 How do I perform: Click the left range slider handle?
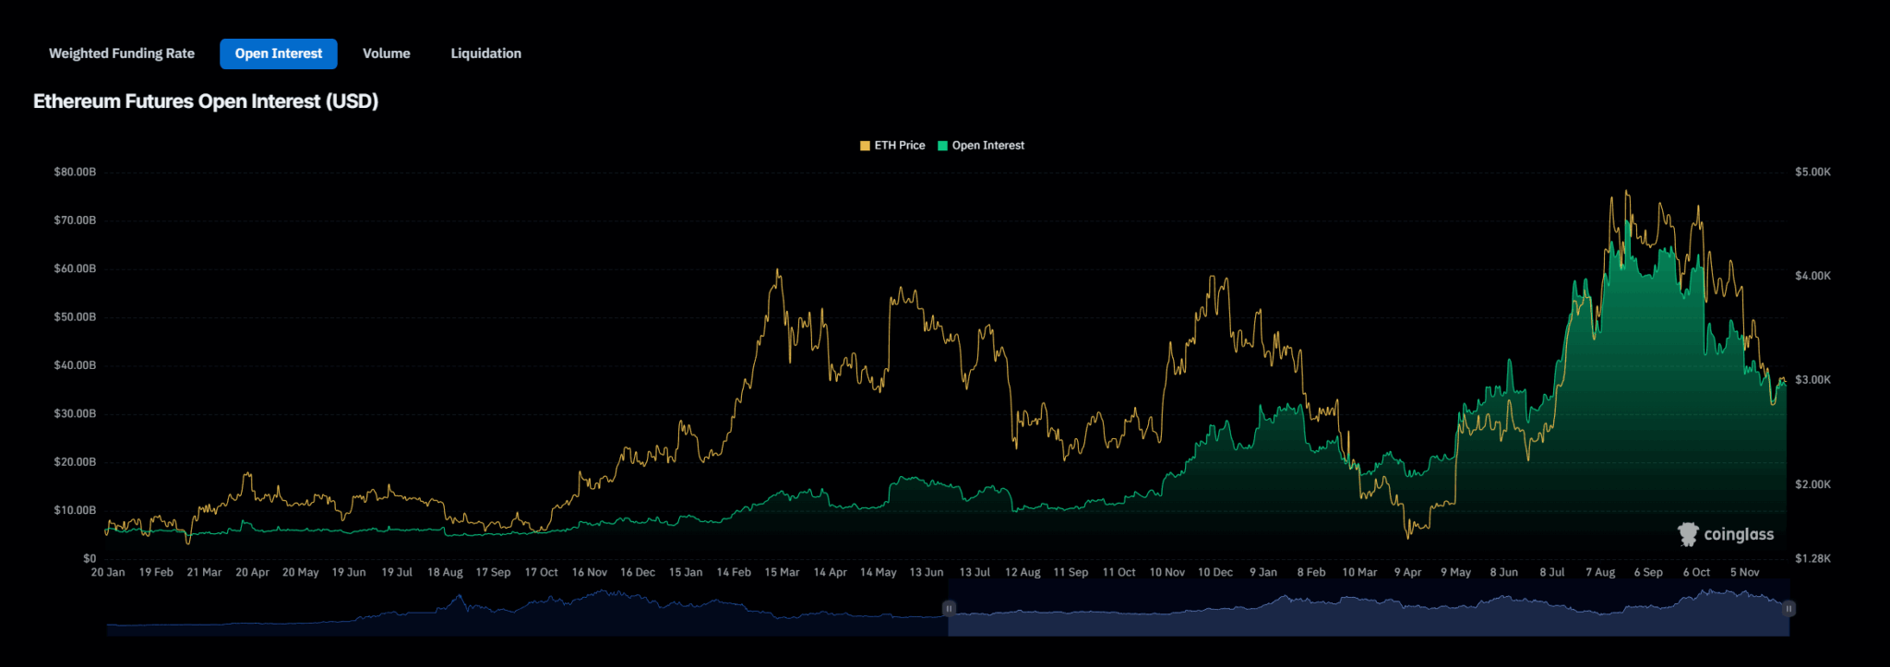click(x=949, y=609)
